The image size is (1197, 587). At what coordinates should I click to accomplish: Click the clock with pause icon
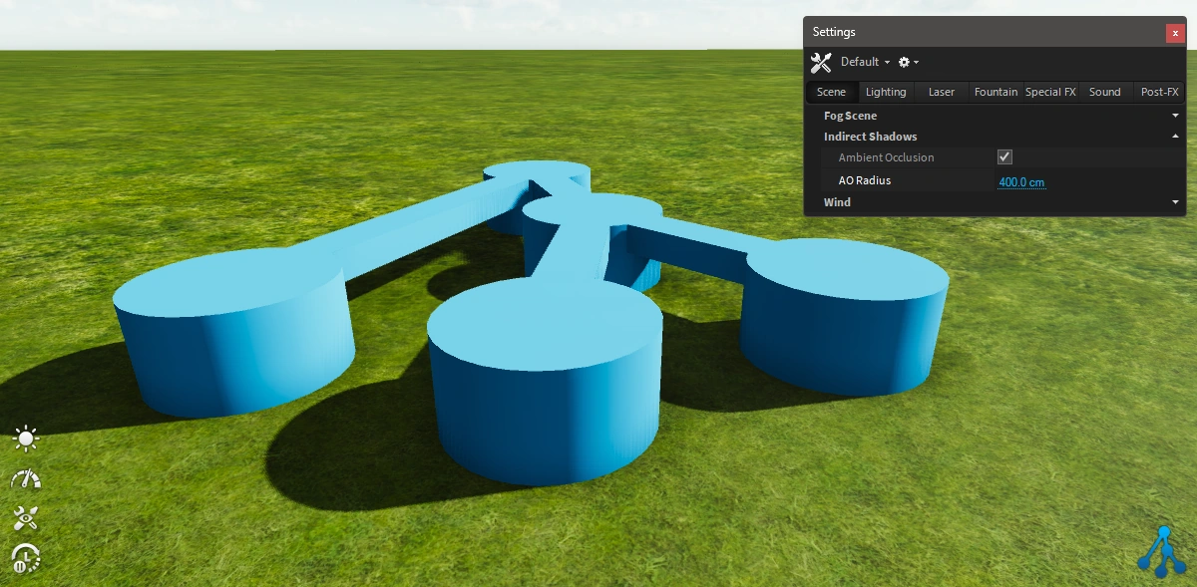[26, 558]
